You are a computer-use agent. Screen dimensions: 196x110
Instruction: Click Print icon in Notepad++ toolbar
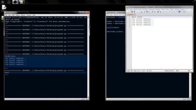click(x=141, y=12)
